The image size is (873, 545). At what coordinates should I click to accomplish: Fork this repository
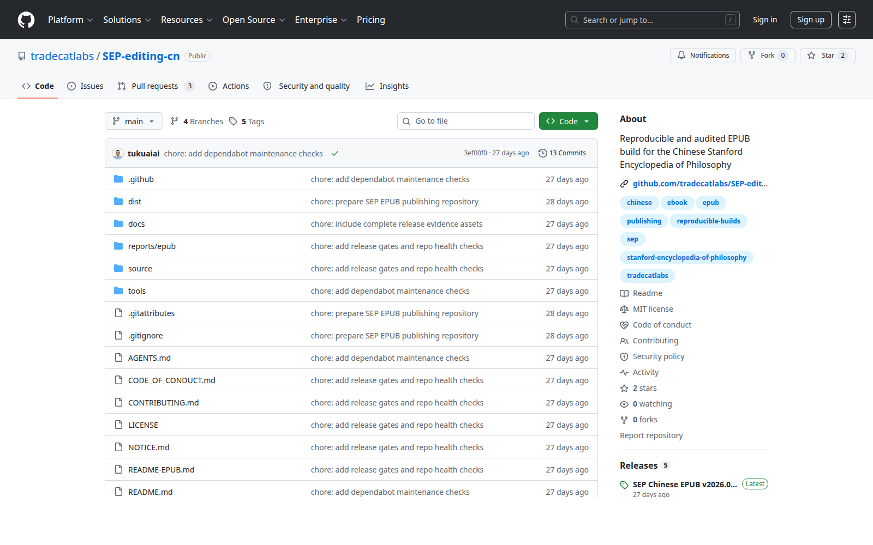point(768,56)
